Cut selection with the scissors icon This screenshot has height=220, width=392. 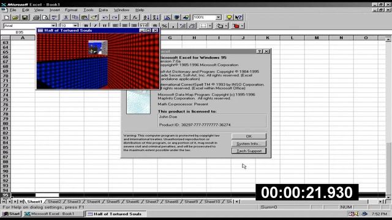click(x=66, y=17)
